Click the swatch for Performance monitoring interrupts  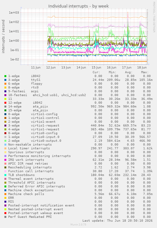coord(5,156)
